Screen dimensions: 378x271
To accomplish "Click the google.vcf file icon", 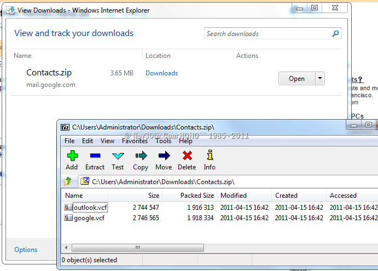I will point(68,218).
